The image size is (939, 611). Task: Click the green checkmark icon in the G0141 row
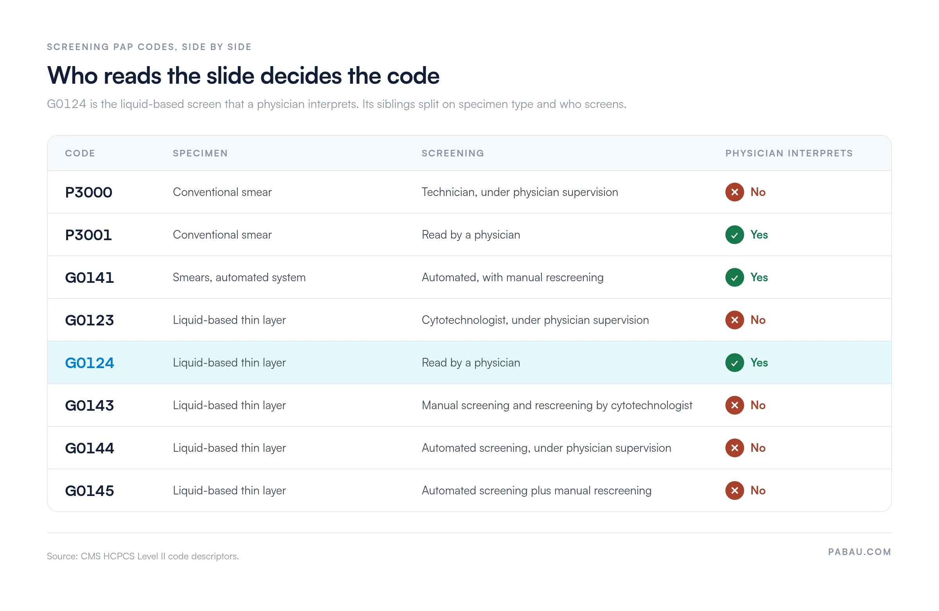point(734,277)
